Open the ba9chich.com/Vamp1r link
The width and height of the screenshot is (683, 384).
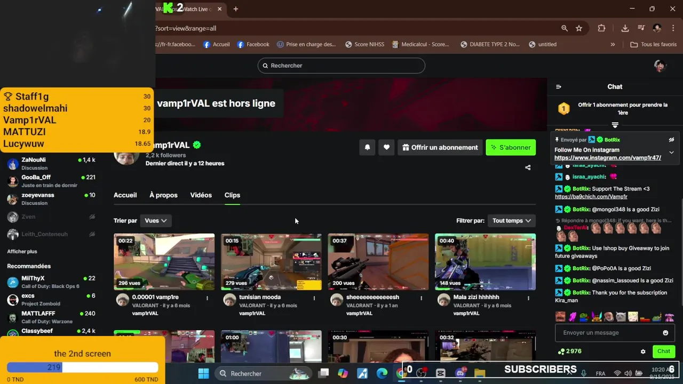pyautogui.click(x=591, y=197)
